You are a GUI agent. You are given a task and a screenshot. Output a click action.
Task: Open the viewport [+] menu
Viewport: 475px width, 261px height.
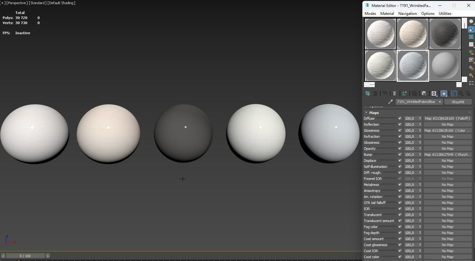[x=3, y=3]
